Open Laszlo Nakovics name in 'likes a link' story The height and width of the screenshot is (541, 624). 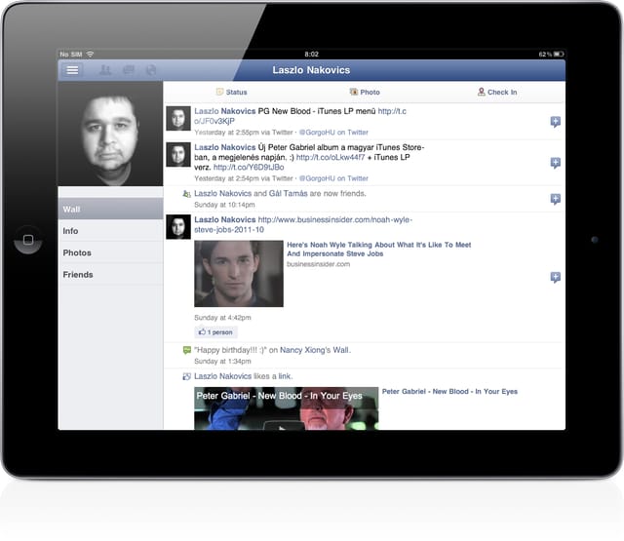(223, 376)
